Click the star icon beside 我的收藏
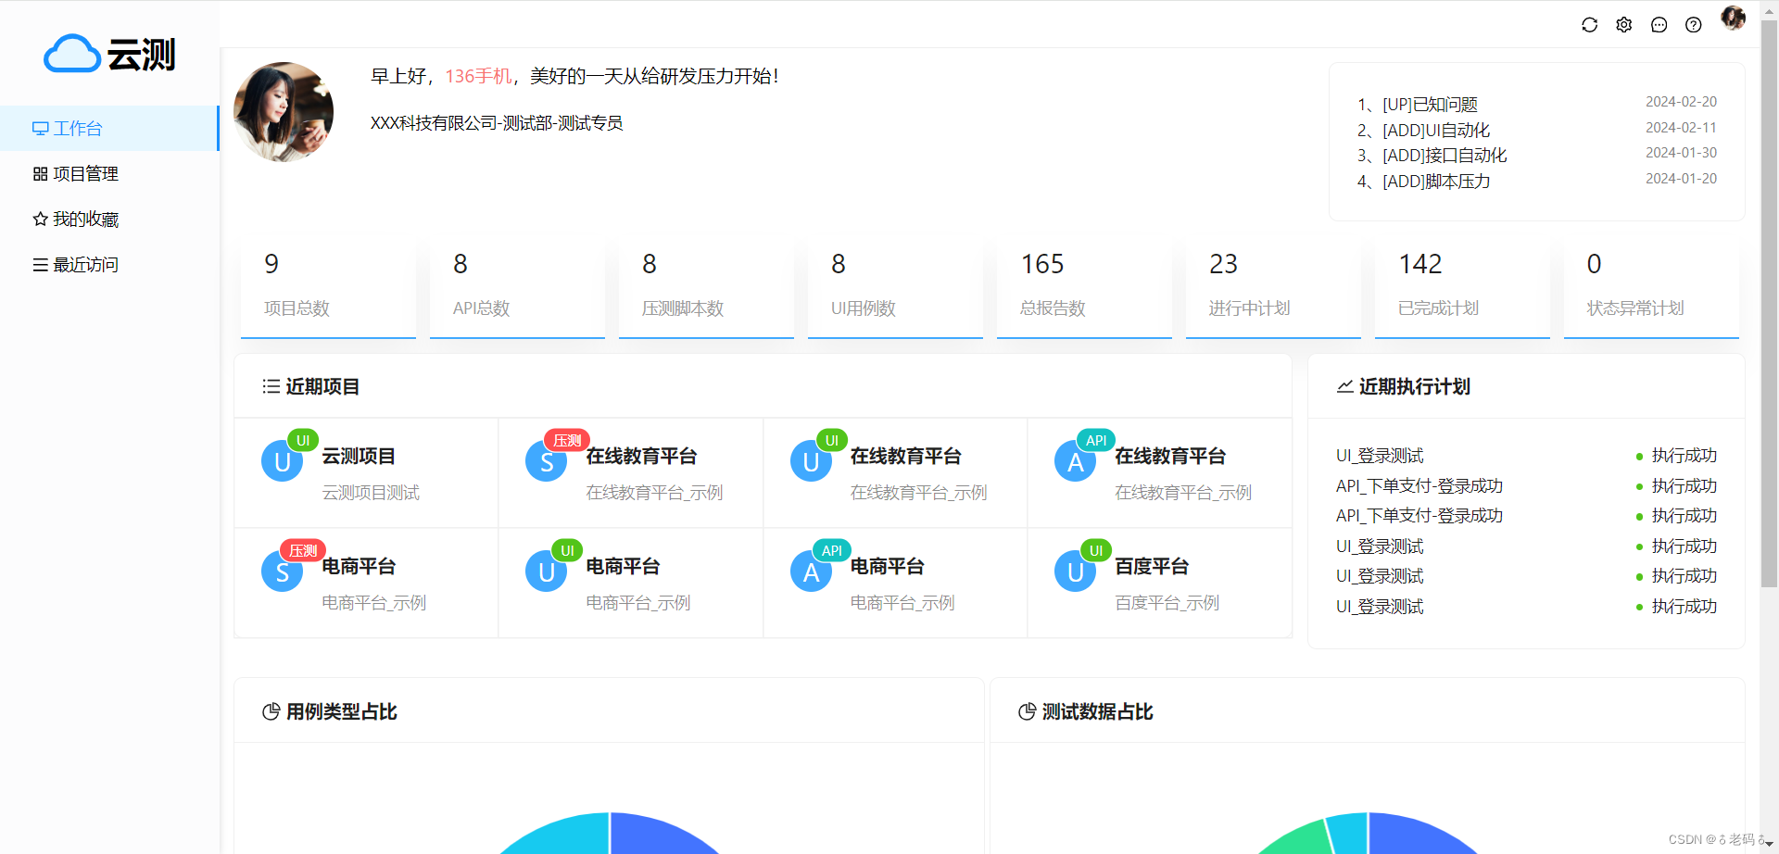This screenshot has height=854, width=1779. (x=40, y=220)
